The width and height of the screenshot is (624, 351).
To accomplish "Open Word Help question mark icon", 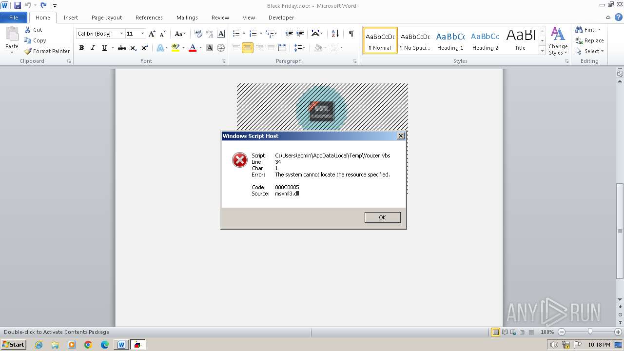I will 619,18.
